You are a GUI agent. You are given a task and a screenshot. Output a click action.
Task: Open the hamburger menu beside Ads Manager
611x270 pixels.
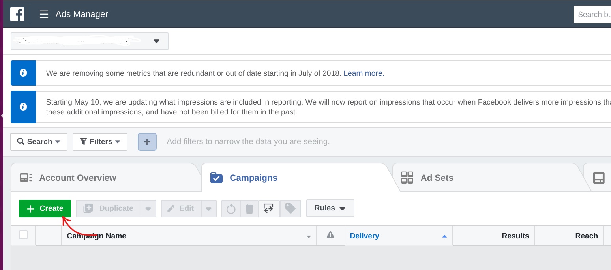(x=44, y=14)
